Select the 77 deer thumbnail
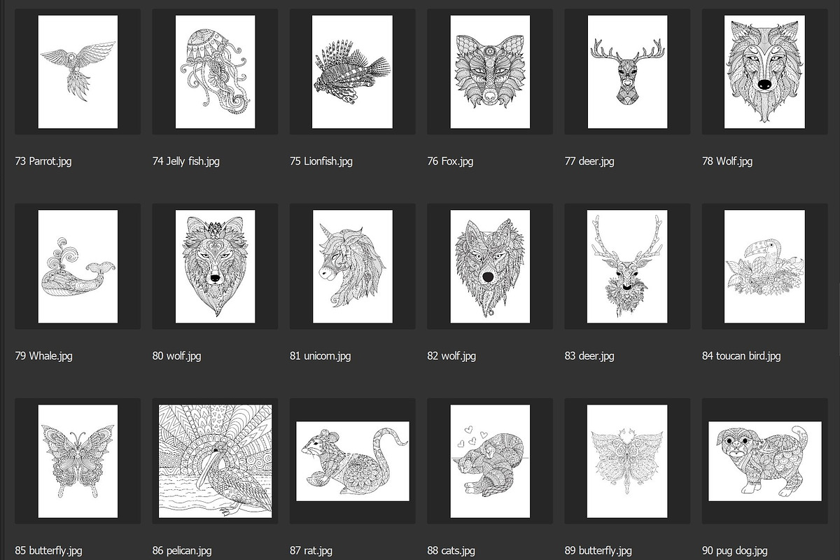This screenshot has width=840, height=560. pyautogui.click(x=628, y=72)
